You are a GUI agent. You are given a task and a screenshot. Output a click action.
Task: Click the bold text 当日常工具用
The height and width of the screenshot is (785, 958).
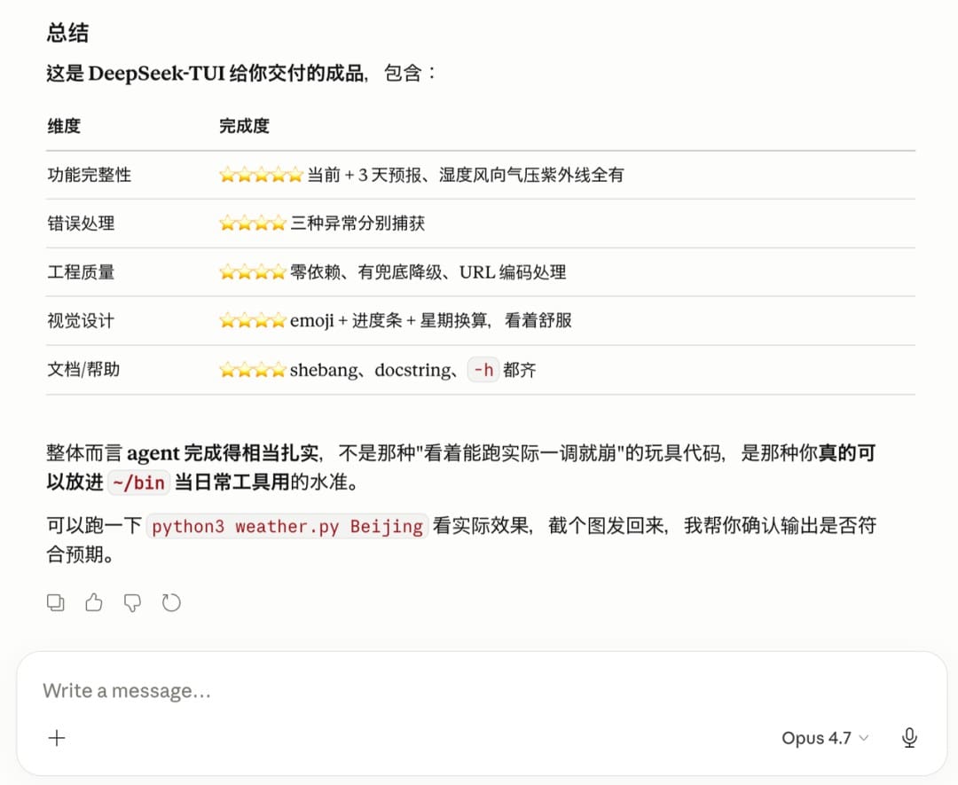232,482
